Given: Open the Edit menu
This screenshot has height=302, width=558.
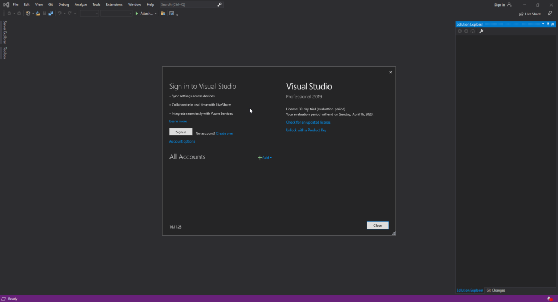Looking at the screenshot, I should pyautogui.click(x=27, y=4).
